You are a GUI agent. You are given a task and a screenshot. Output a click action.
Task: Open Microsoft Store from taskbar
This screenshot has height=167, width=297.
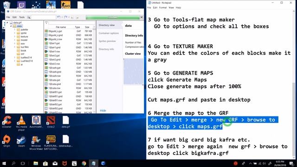pos(45,163)
